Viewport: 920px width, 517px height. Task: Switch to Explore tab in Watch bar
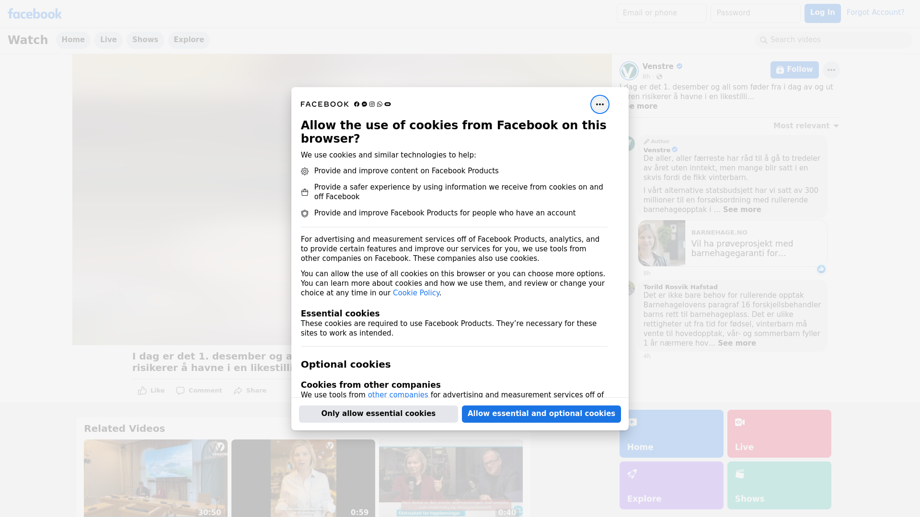(189, 40)
